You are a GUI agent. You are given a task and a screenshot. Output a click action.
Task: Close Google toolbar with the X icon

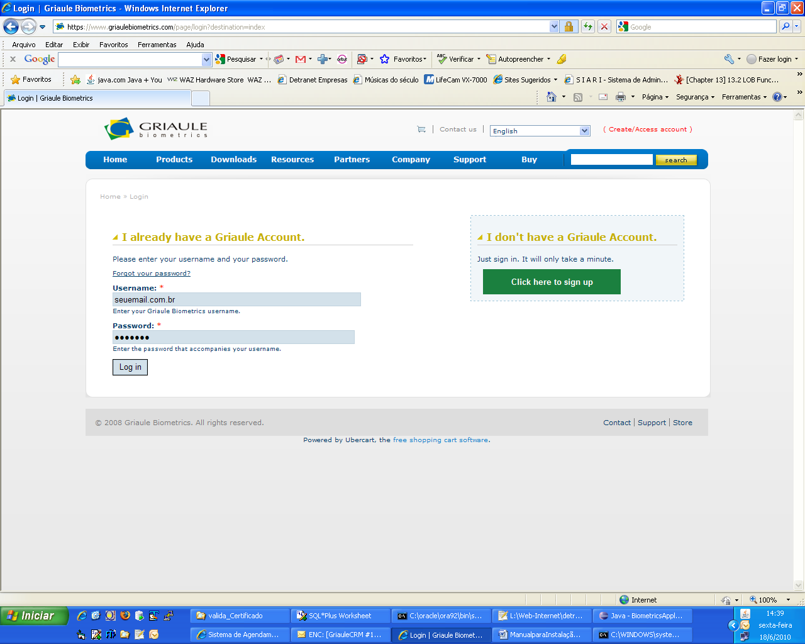tap(13, 59)
